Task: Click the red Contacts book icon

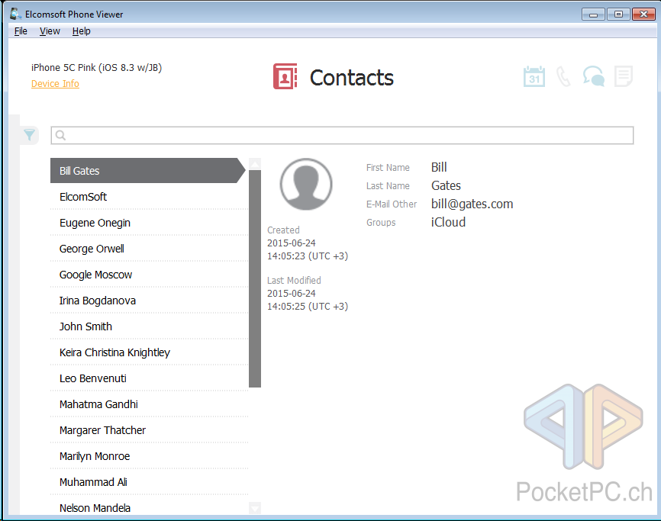Action: pyautogui.click(x=285, y=76)
